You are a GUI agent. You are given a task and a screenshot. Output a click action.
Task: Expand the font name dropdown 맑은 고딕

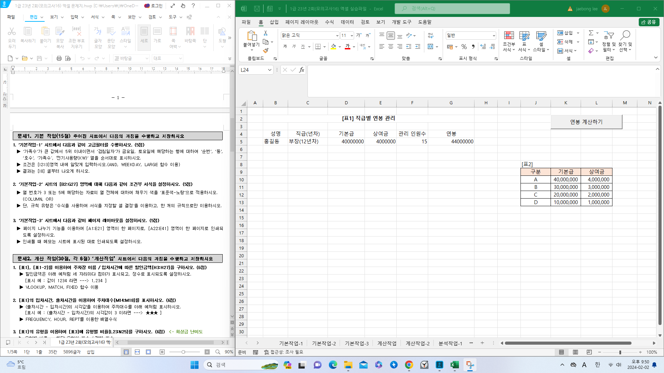click(337, 36)
